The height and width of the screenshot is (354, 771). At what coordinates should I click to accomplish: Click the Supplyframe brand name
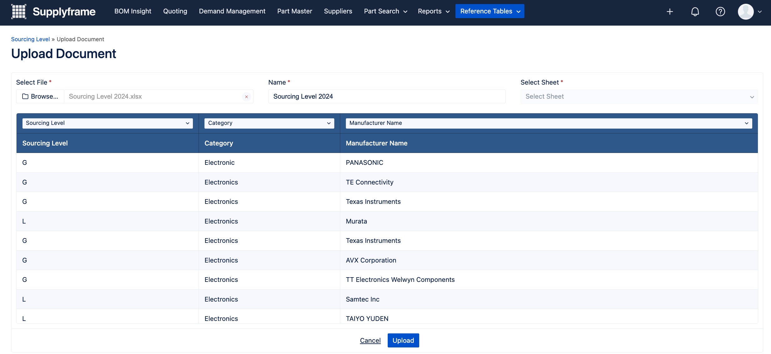pyautogui.click(x=64, y=12)
